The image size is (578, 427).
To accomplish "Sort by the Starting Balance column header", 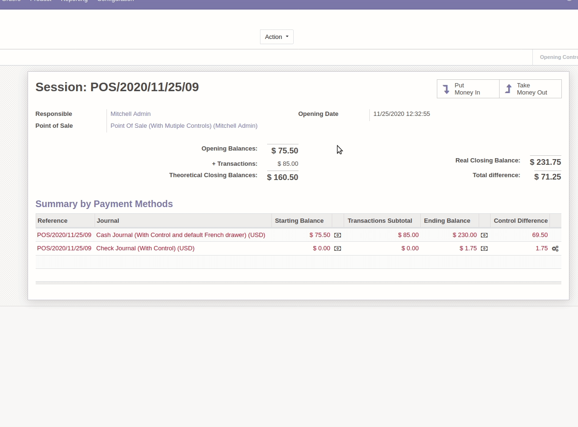I will 301,220.
